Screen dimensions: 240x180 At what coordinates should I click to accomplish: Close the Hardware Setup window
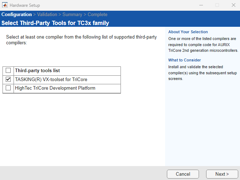pos(233,5)
